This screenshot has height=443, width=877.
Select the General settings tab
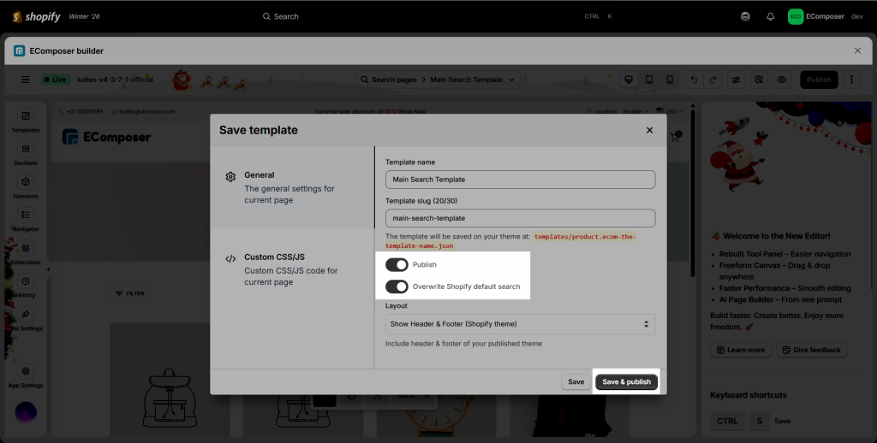tap(292, 187)
